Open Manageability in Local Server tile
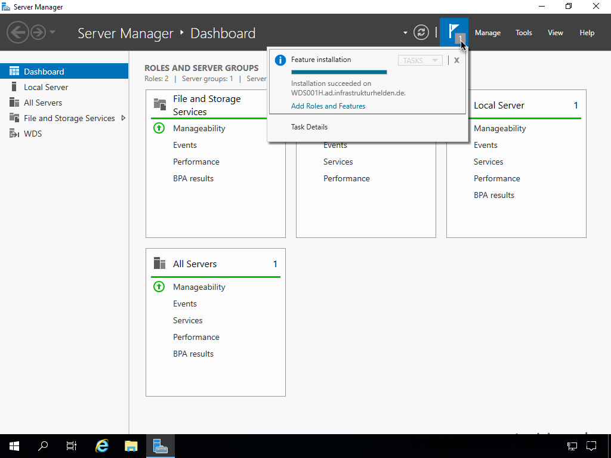Viewport: 611px width, 458px height. 499,128
